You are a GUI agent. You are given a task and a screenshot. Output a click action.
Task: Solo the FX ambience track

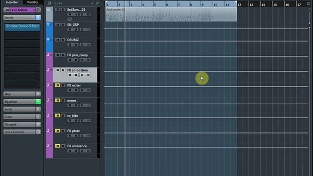coord(63,146)
